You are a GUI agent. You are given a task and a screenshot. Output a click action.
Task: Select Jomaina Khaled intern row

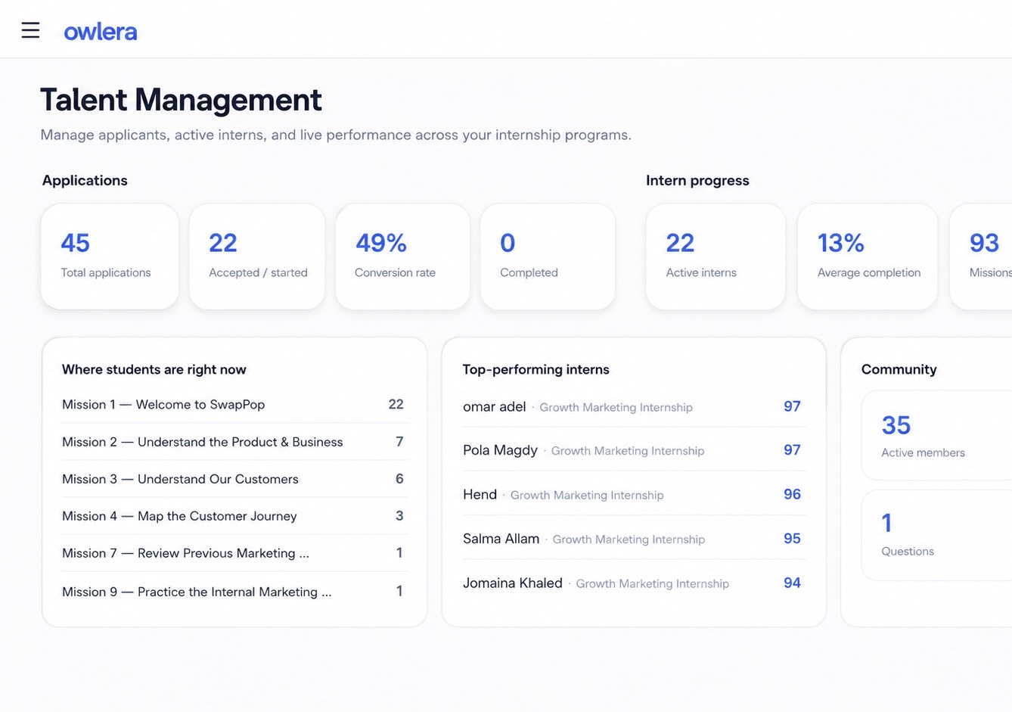(x=634, y=583)
